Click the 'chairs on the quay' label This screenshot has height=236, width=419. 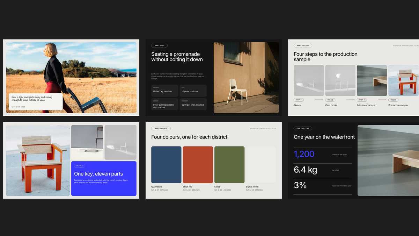(x=340, y=155)
